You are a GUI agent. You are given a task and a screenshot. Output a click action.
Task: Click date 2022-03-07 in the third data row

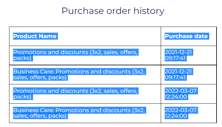point(181,91)
